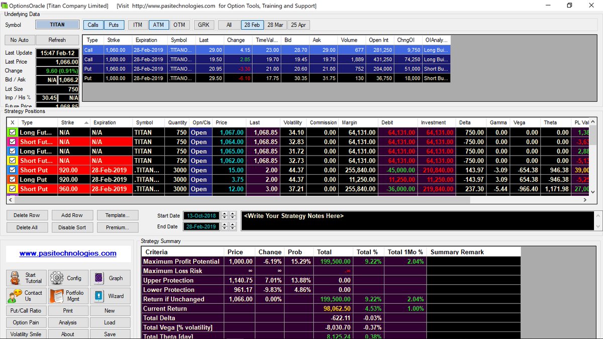603x339 pixels.
Task: Open the Put/Call Ratio view
Action: [x=27, y=310]
